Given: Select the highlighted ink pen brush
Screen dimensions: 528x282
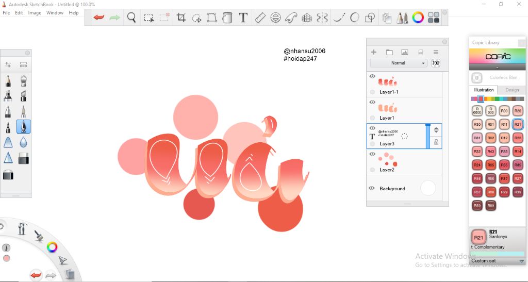Looking at the screenshot, I should point(23,126).
